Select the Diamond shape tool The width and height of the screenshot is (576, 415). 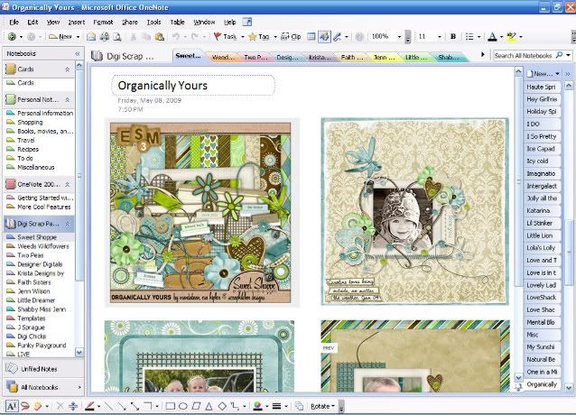coord(222,406)
